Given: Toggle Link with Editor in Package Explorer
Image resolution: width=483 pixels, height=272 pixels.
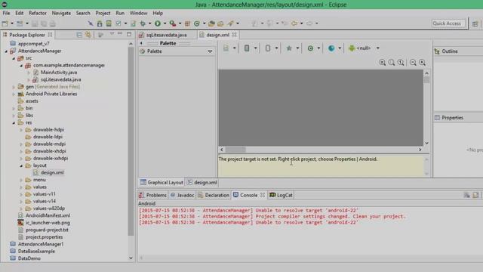Looking at the screenshot, I should point(88,35).
